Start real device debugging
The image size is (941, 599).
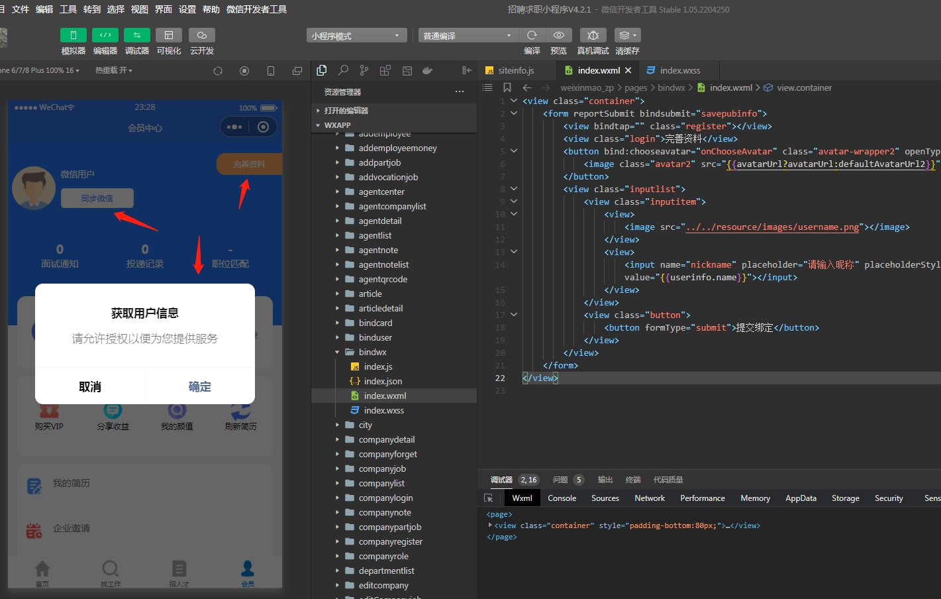[593, 35]
